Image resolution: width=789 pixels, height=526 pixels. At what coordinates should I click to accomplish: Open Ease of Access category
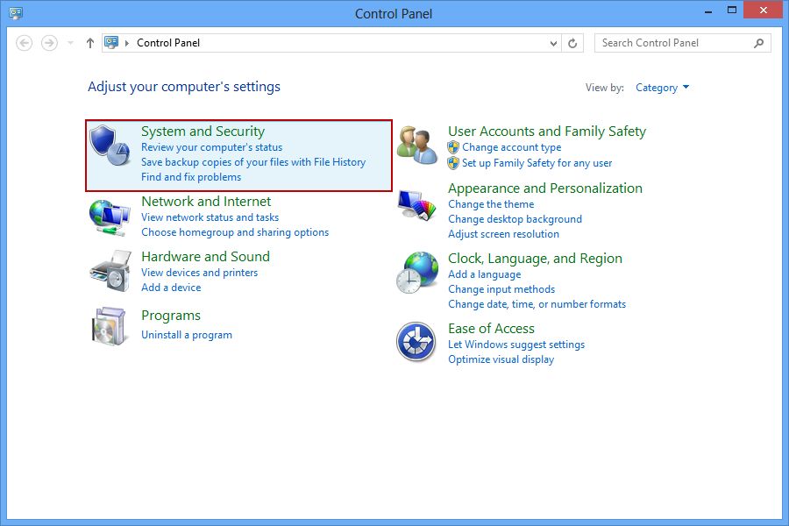pos(492,329)
